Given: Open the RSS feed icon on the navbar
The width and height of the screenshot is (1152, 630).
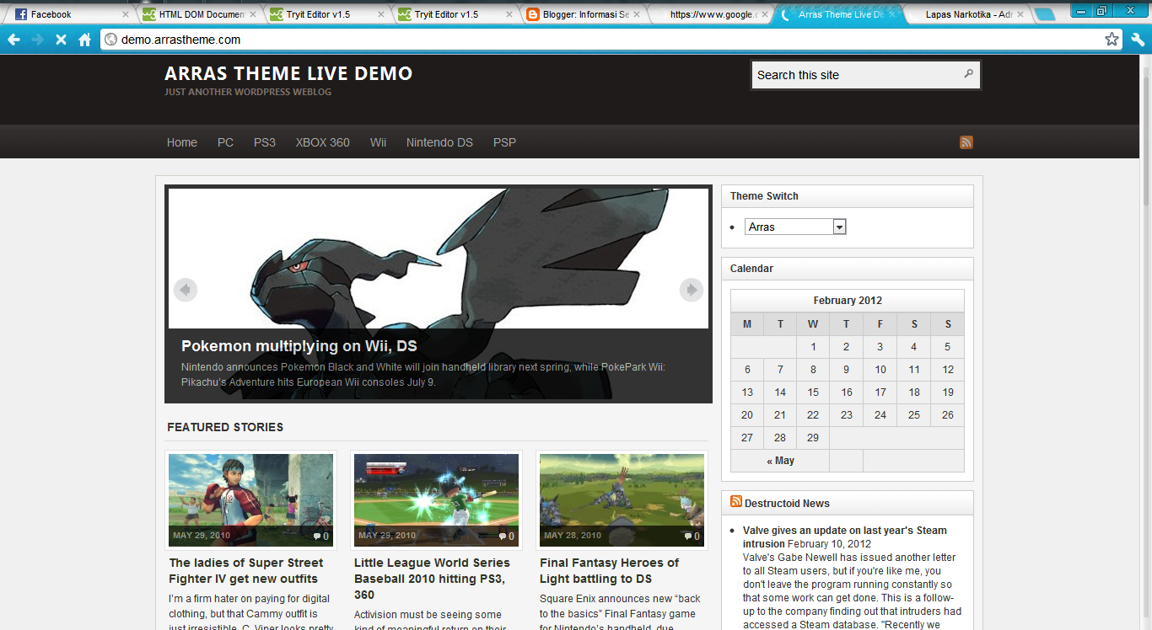Looking at the screenshot, I should 966,141.
